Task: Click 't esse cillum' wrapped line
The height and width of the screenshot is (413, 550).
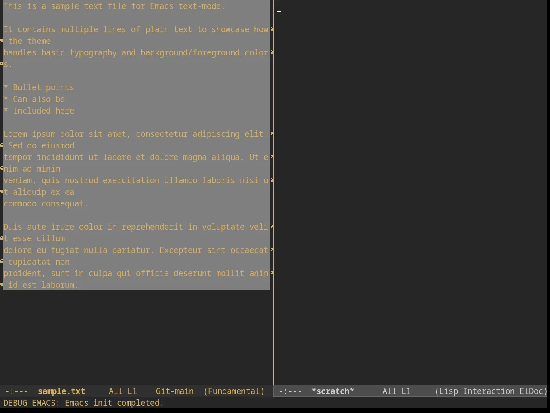Action: pos(34,238)
